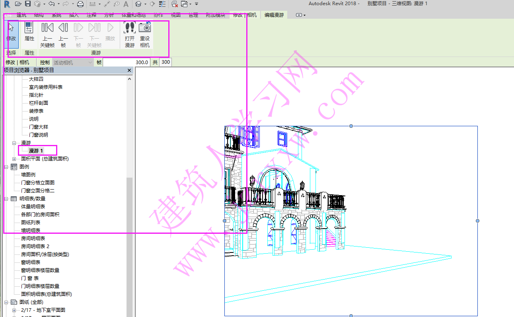Click the project browser scrollbar up arrow
Image resolution: width=514 pixels, height=317 pixels.
coord(129,79)
